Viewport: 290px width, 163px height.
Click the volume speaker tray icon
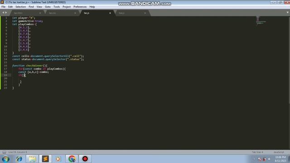tap(269, 159)
